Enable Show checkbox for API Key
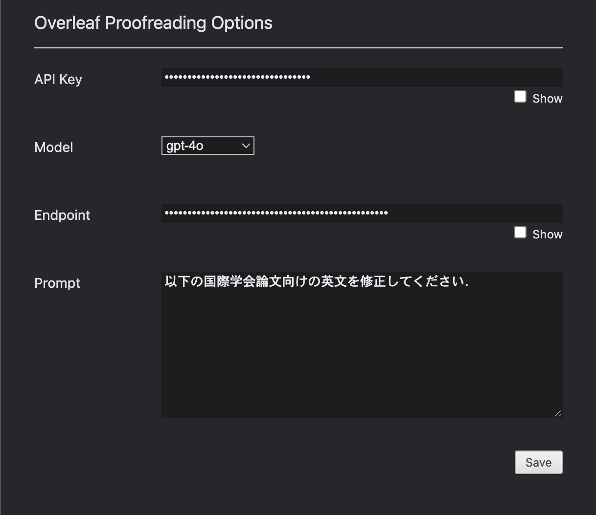 (x=520, y=97)
